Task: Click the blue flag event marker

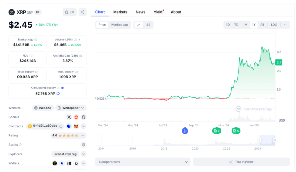Action: [185, 131]
